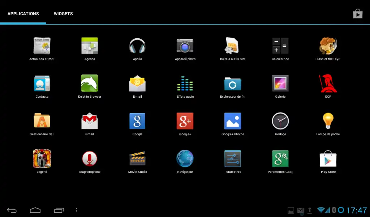370x217 pixels.
Task: Open the Google search app
Action: coord(137,121)
